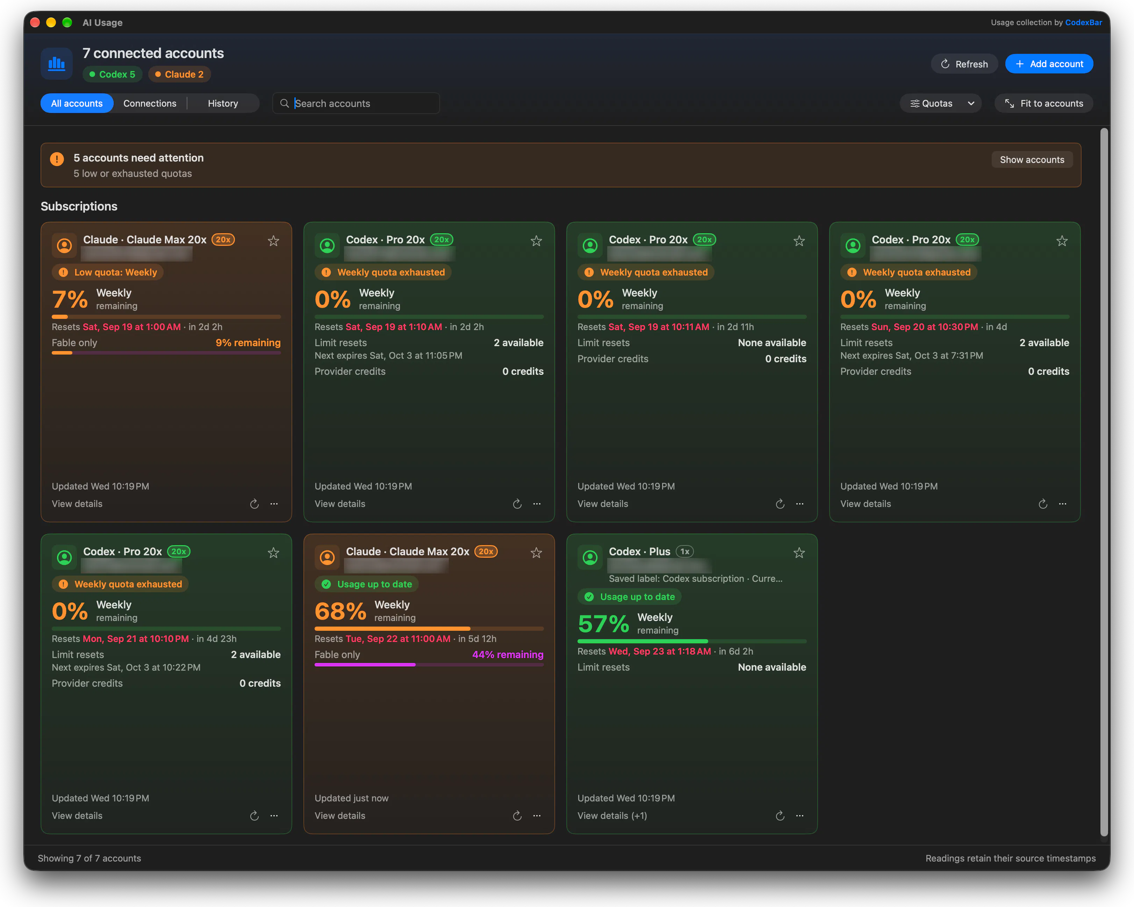1134x907 pixels.
Task: Open the Quotas dropdown
Action: pyautogui.click(x=941, y=103)
